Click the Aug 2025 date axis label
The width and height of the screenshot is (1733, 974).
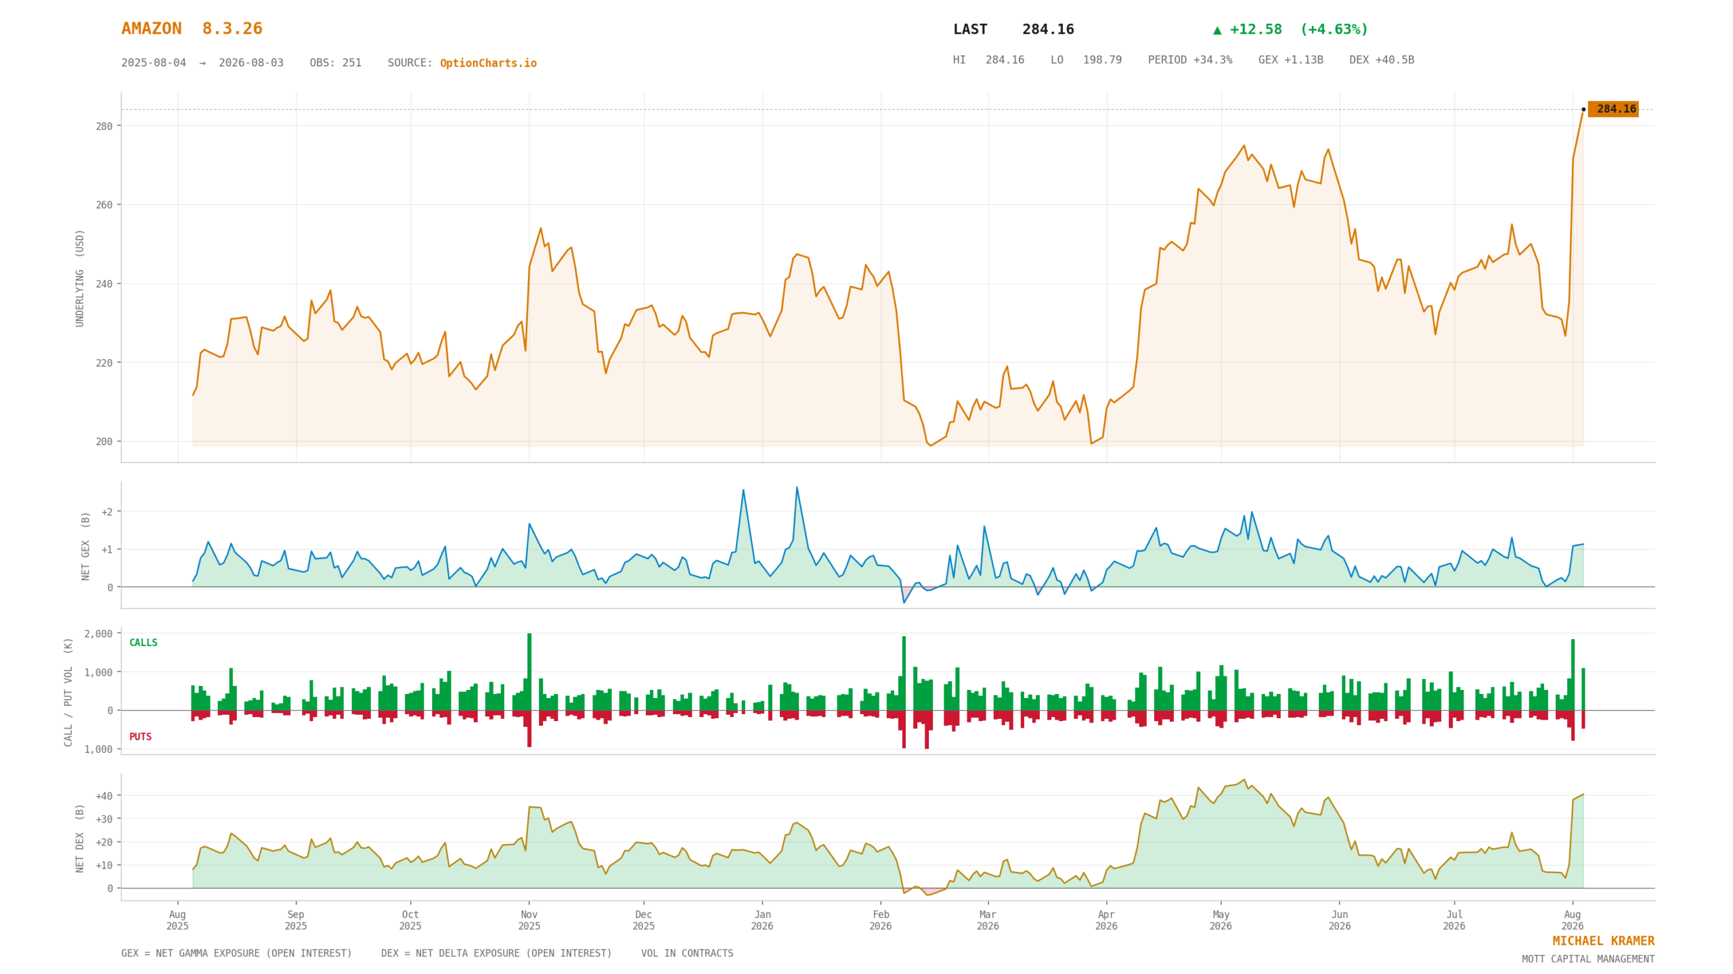click(x=177, y=921)
